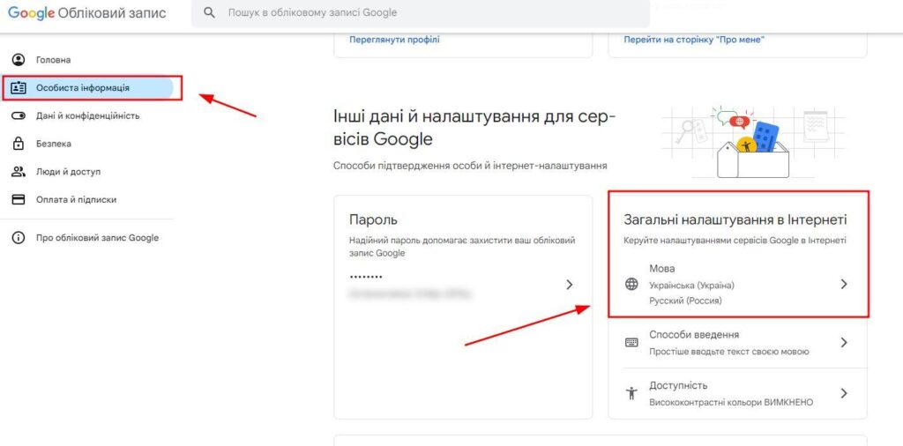The image size is (903, 446).
Task: Open Перейти на сторінку "Про мене" link
Action: (x=694, y=40)
